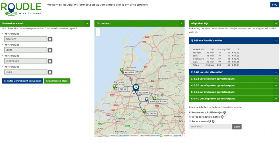Delete the delft departure point with trash icon
This screenshot has width=279, height=143.
point(50,50)
